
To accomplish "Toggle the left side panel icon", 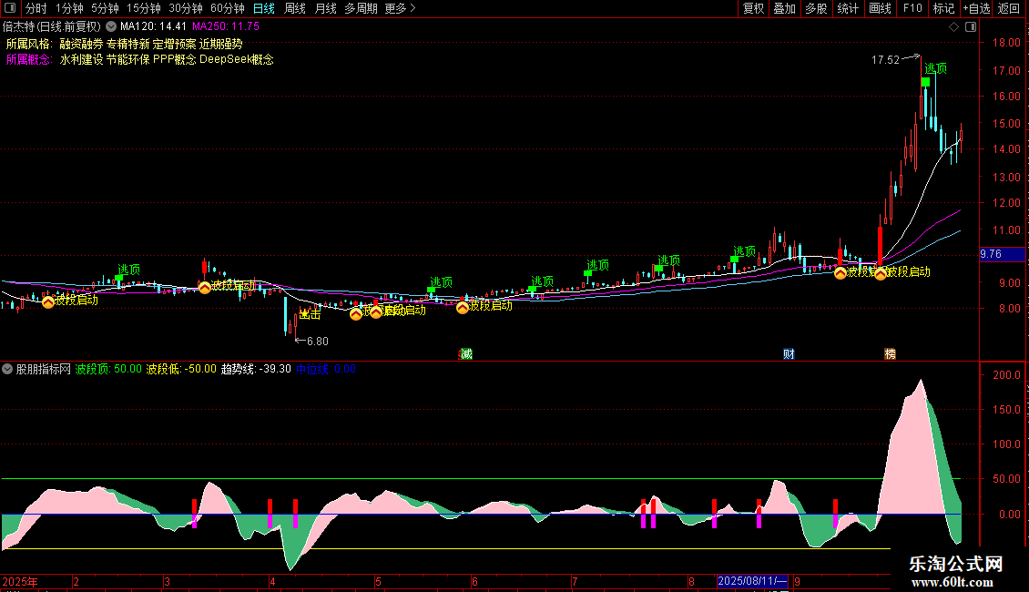I will point(10,8).
